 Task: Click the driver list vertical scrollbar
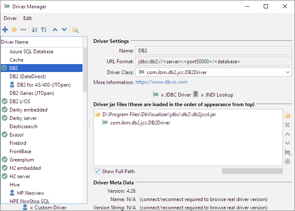(85, 69)
